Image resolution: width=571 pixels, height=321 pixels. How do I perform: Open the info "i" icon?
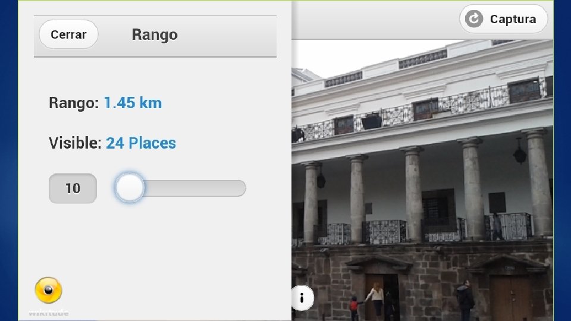coord(302,298)
